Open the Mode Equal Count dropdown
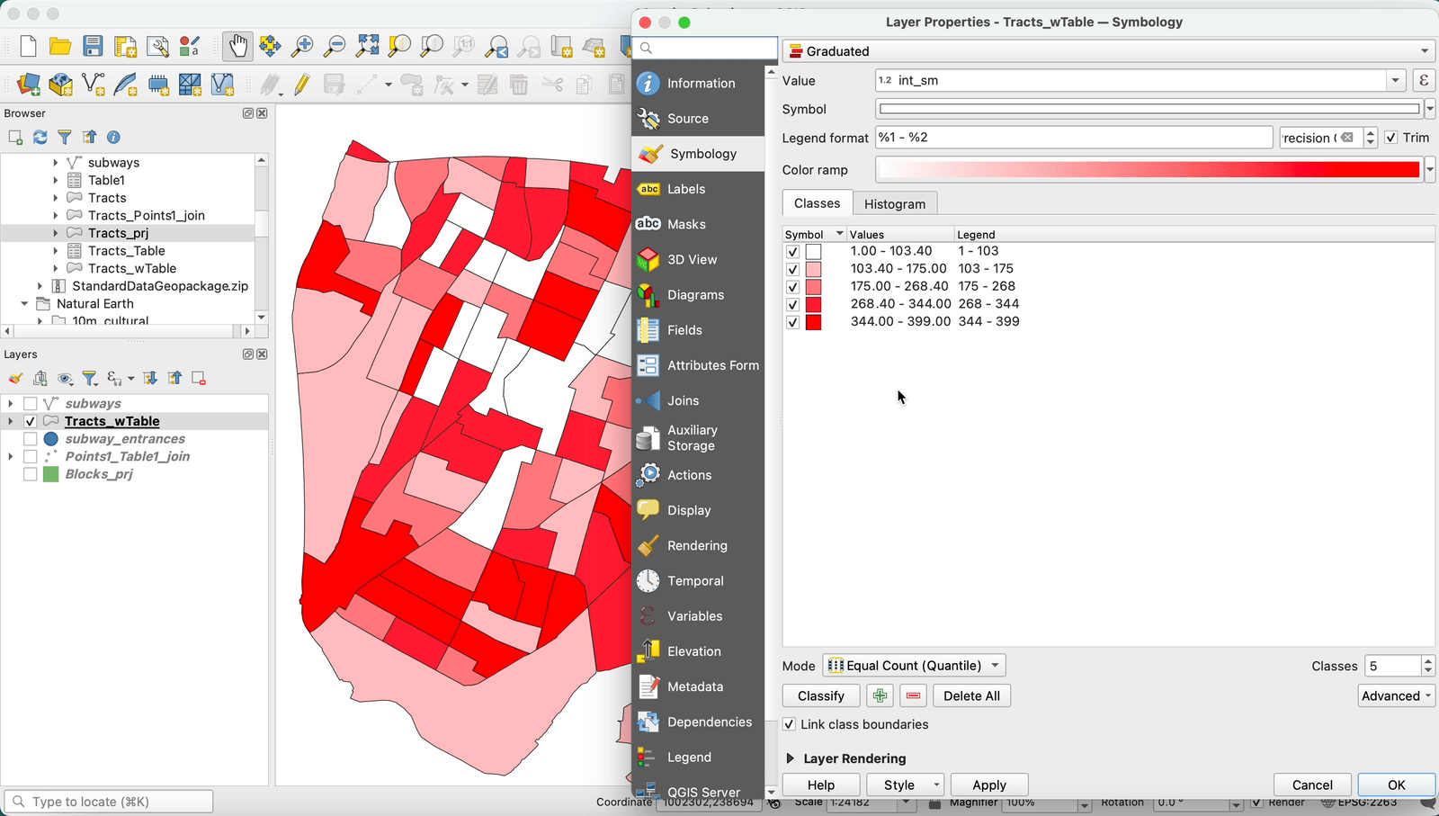The image size is (1439, 816). point(914,666)
